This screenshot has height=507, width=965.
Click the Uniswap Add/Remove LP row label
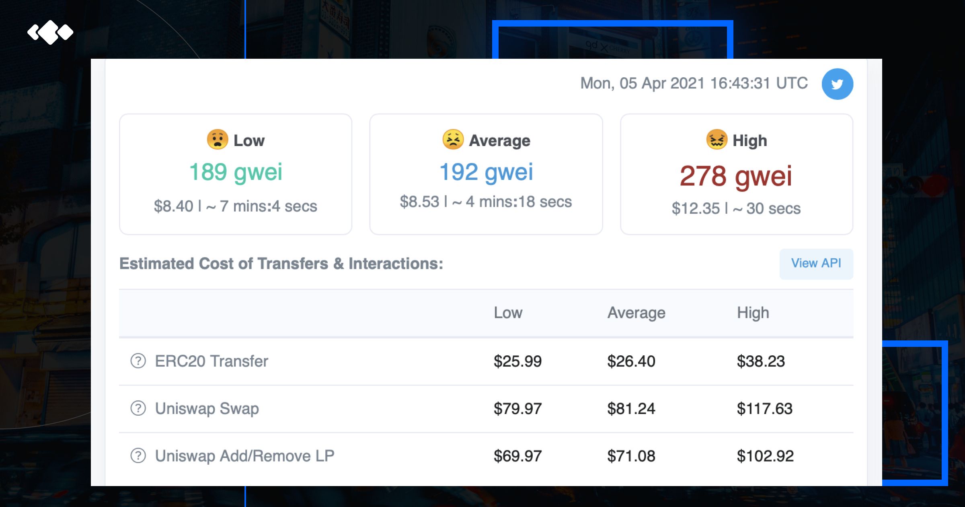[x=244, y=456]
